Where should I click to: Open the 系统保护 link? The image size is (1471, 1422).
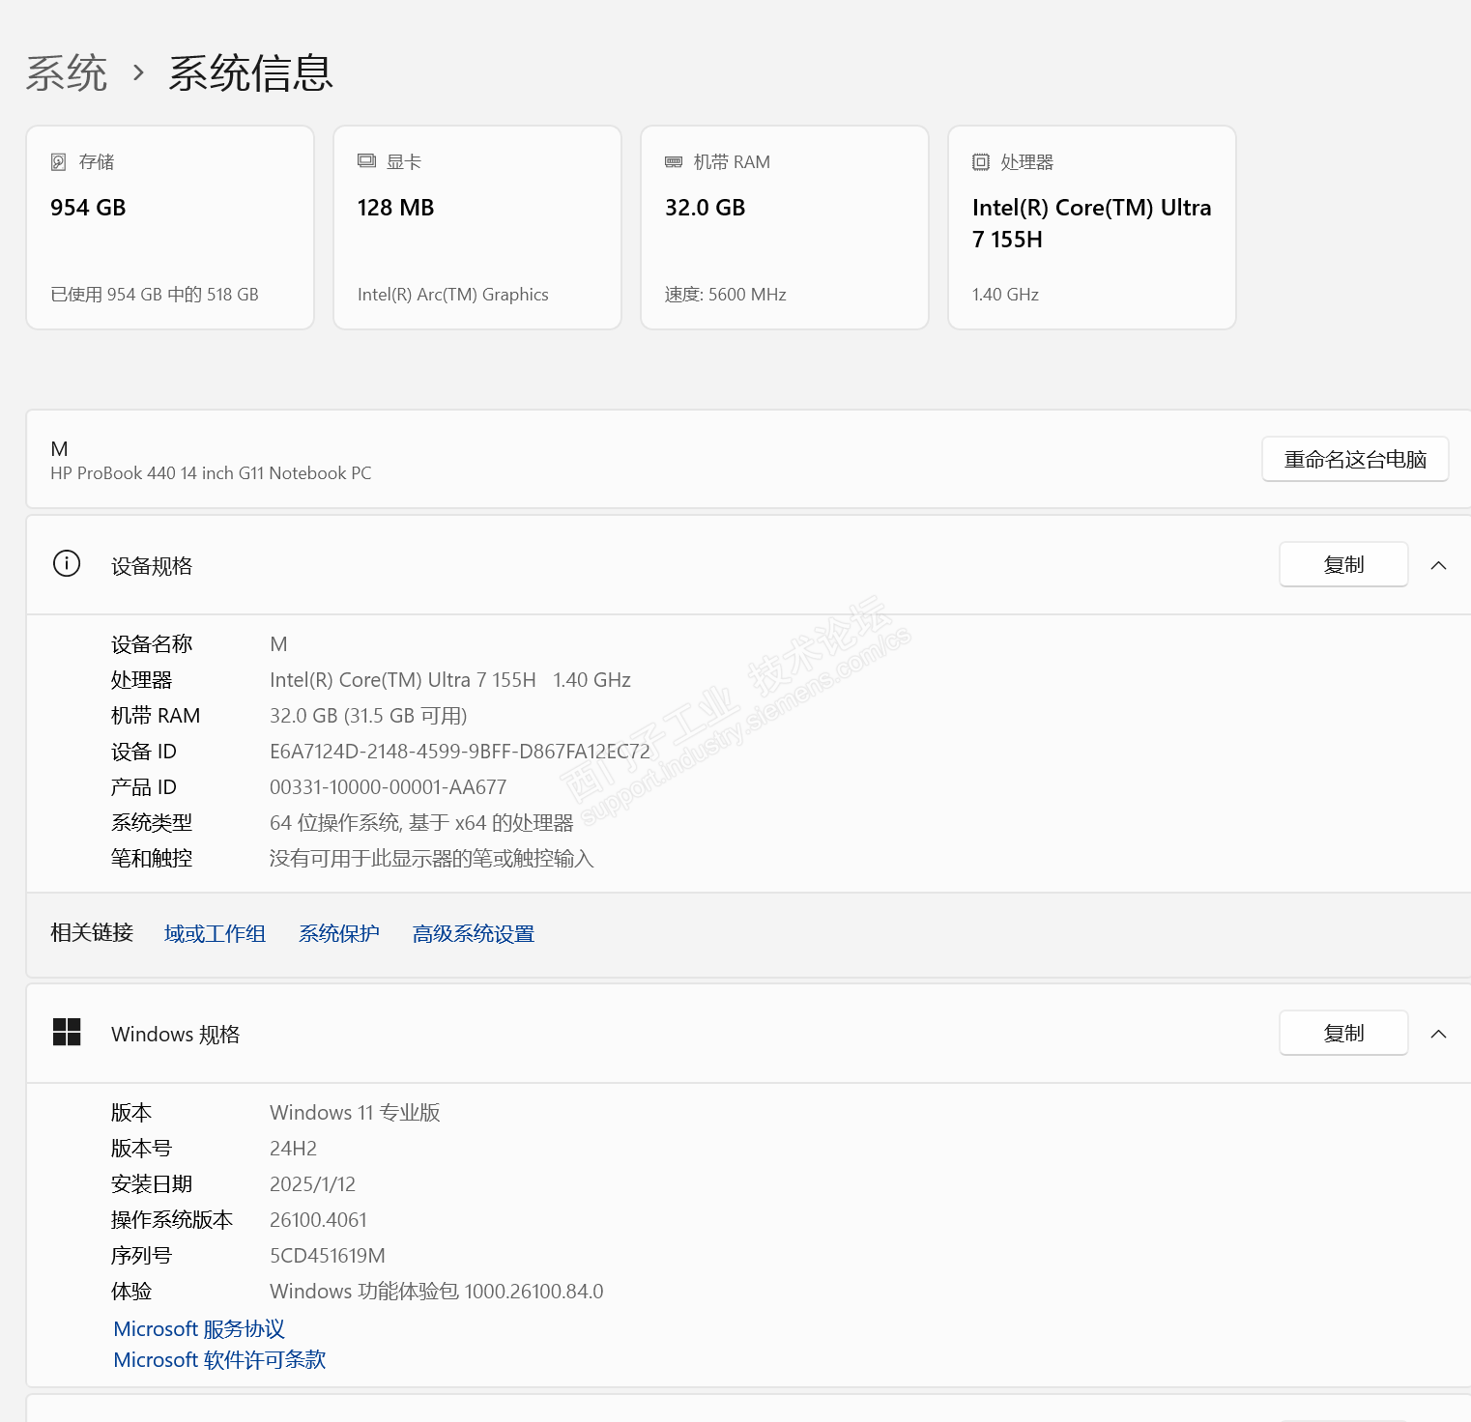[x=338, y=933]
